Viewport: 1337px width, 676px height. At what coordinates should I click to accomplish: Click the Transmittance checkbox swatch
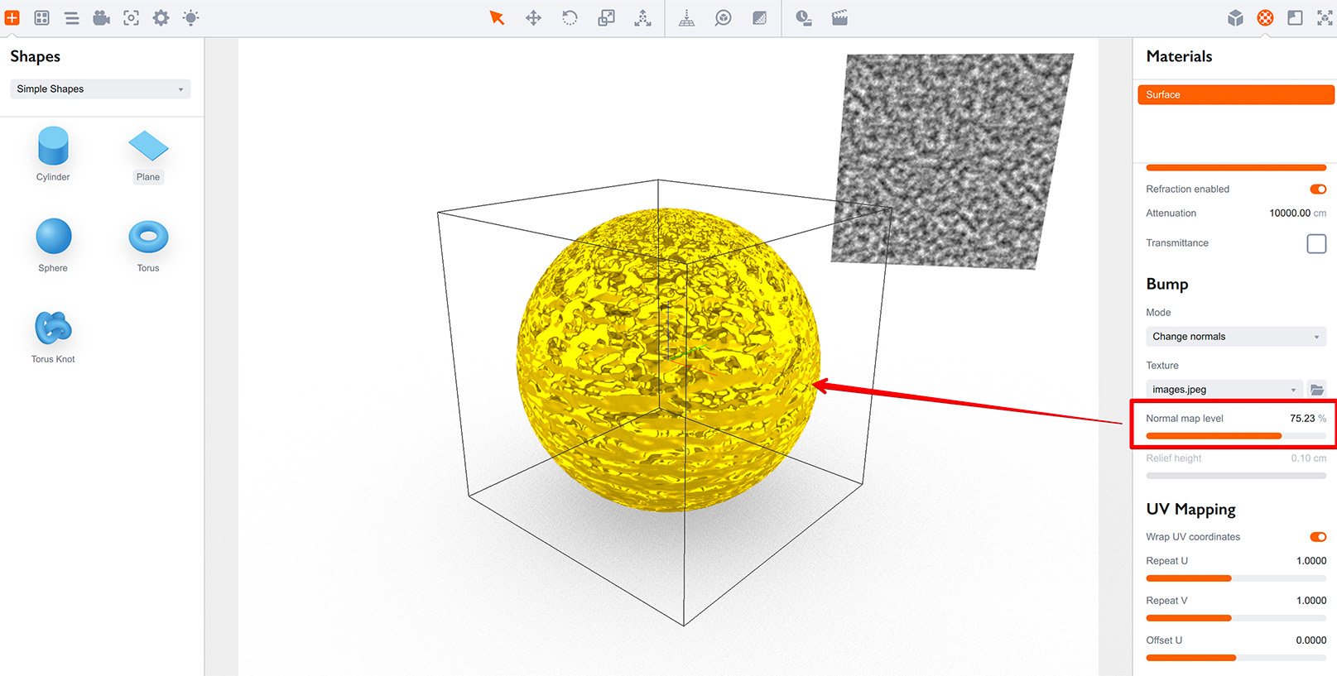click(1316, 243)
